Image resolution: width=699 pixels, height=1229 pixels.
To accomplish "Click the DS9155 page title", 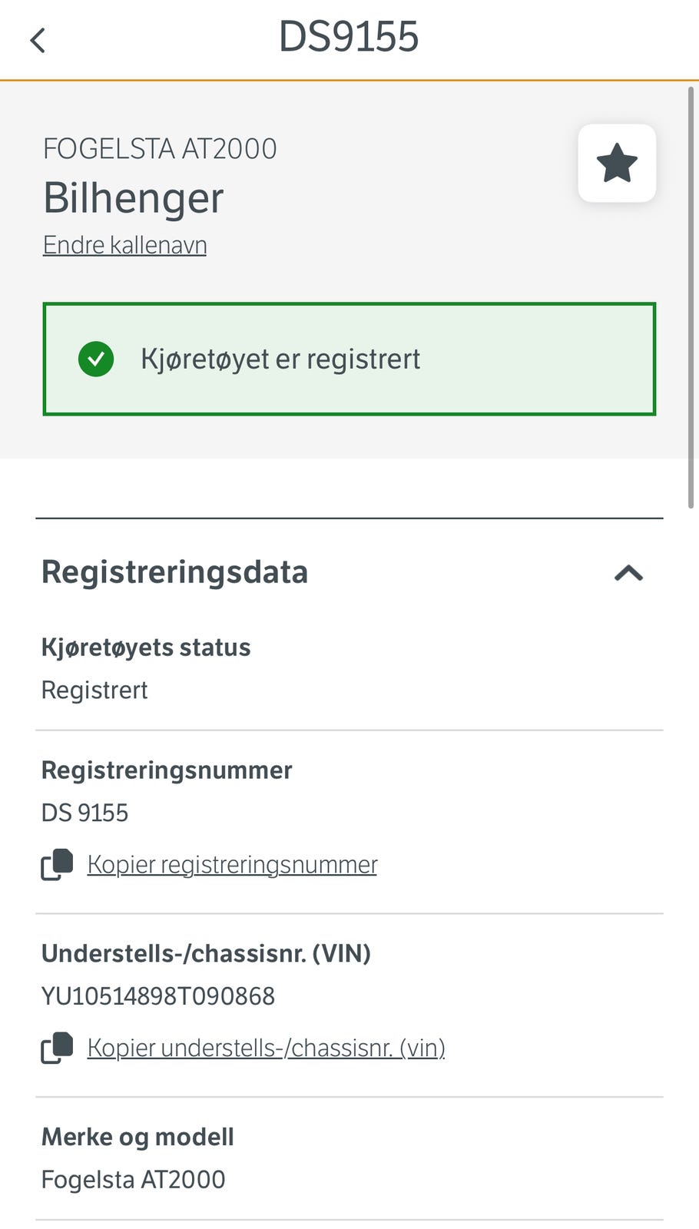I will (x=349, y=37).
